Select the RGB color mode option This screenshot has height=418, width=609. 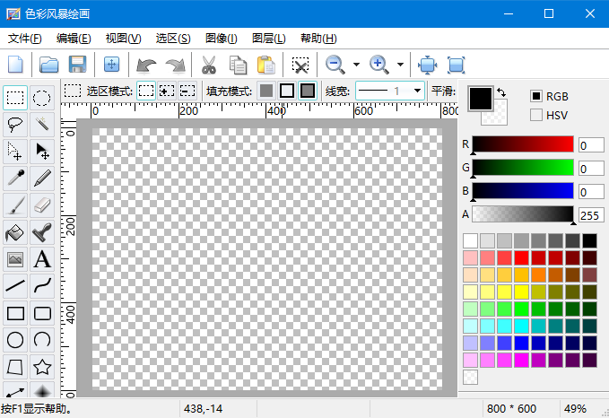(x=536, y=96)
